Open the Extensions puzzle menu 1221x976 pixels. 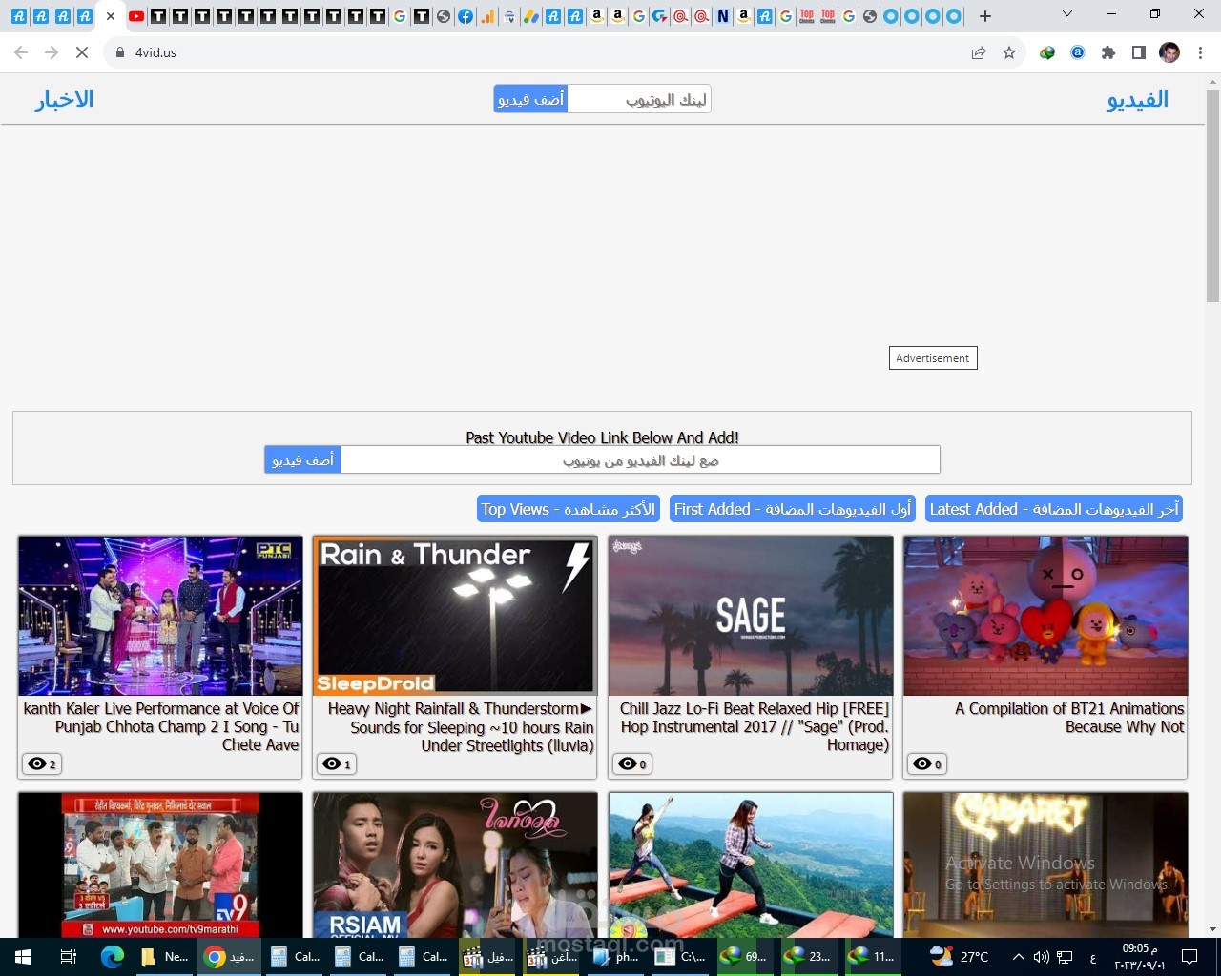click(x=1108, y=52)
